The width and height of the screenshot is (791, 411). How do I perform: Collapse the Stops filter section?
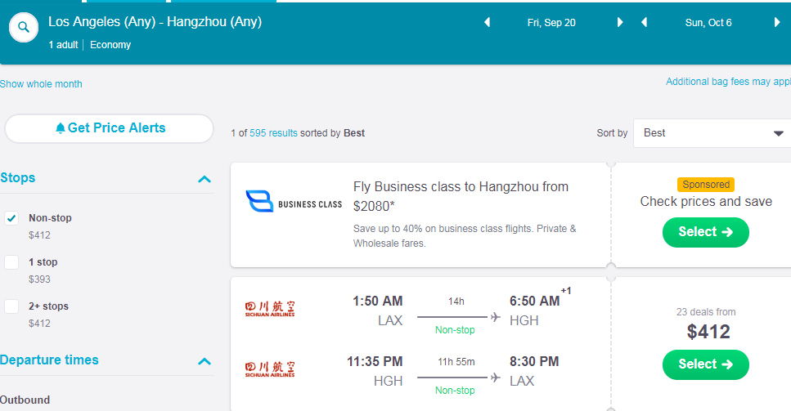pos(204,179)
